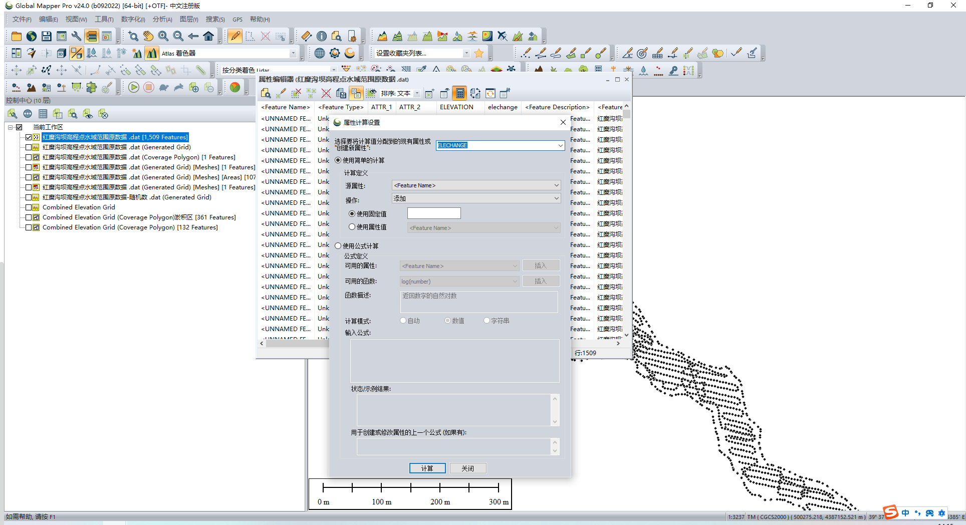Select the 使用简单的计算 radio button

338,160
